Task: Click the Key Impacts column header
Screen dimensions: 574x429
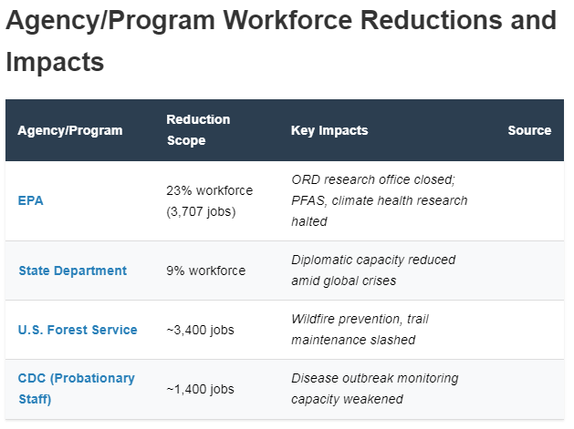Action: pyautogui.click(x=329, y=130)
